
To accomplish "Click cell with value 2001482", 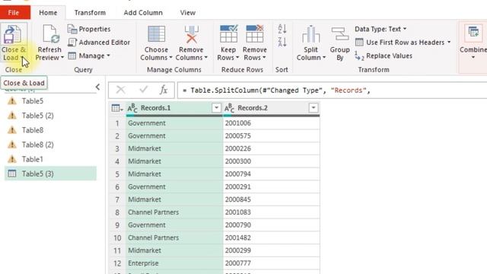I will [x=271, y=237].
